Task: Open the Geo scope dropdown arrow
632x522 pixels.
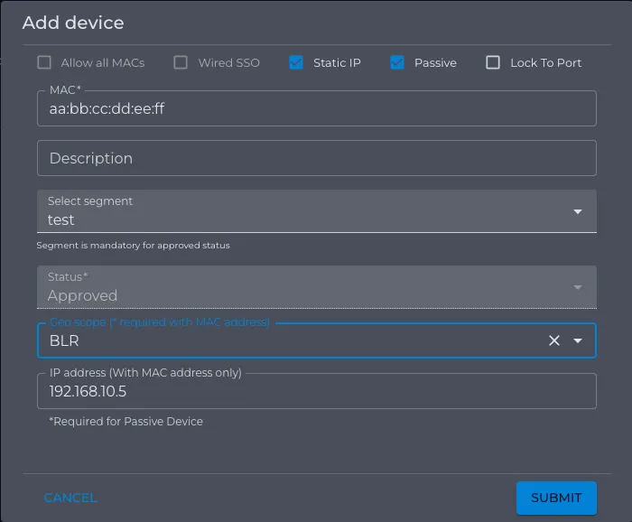Action: [x=578, y=340]
